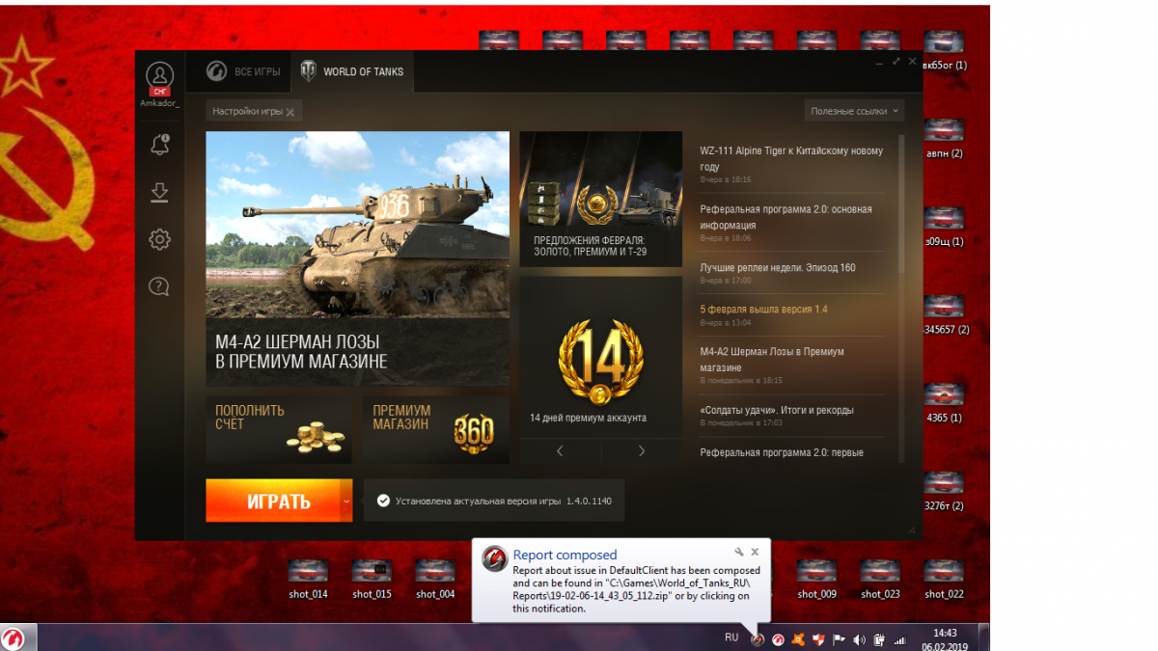Open the notifications bell icon in sidebar

tap(159, 145)
